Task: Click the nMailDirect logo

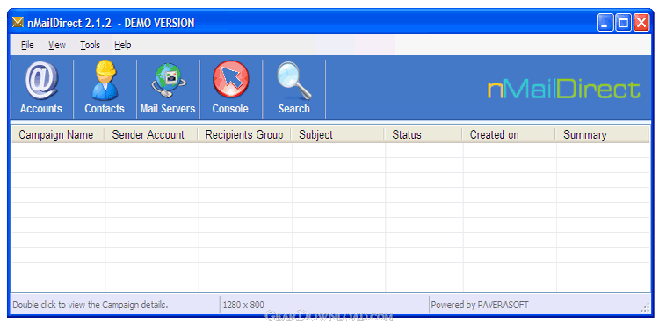Action: click(563, 90)
